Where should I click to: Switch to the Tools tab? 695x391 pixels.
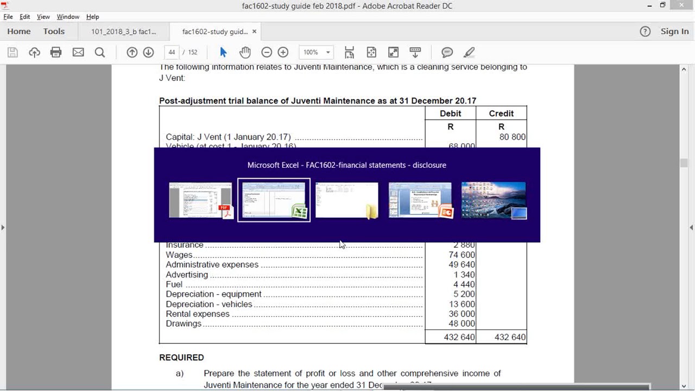pos(54,31)
